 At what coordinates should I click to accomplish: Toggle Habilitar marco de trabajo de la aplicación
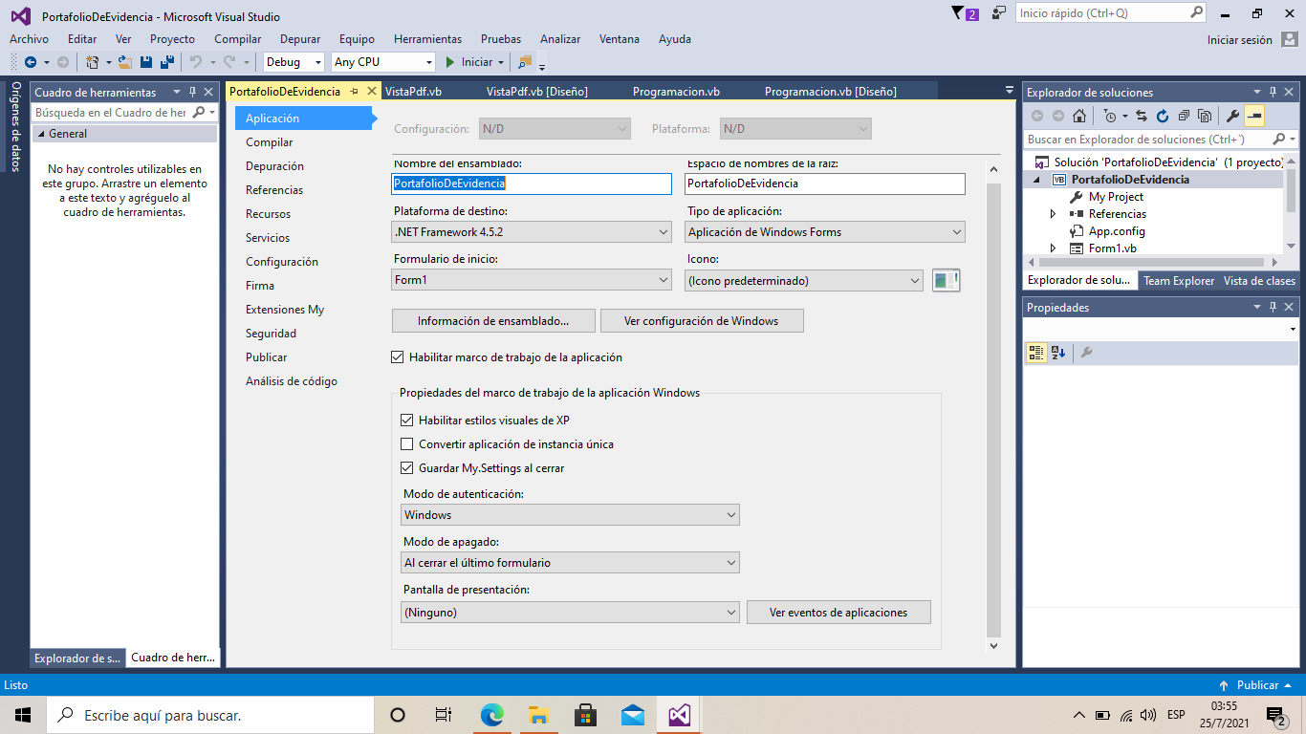398,357
